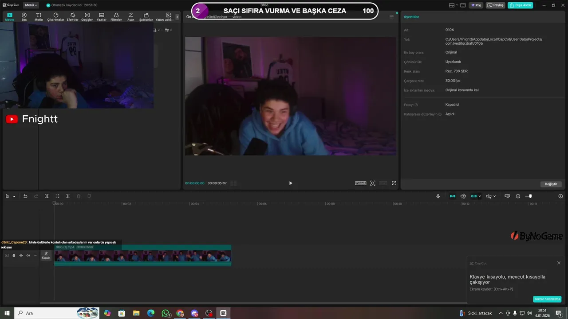Open track more options ellipsis

tap(35, 255)
